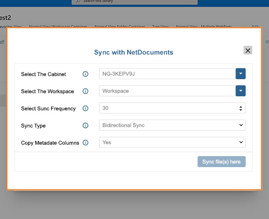
Task: Click info icon beside Select The Cabinet
Action: tap(85, 74)
